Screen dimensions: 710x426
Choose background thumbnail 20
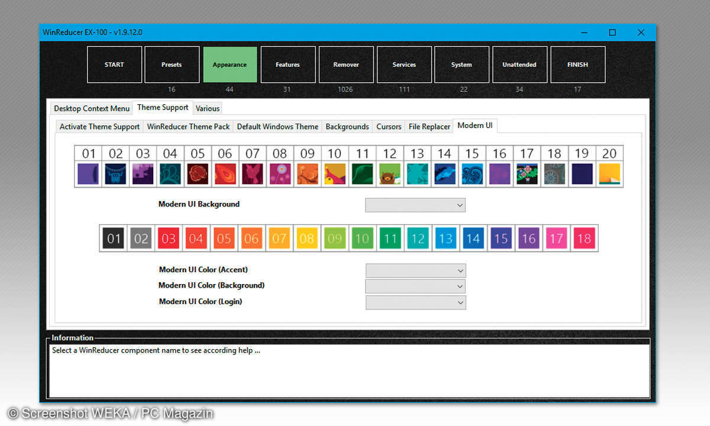609,174
